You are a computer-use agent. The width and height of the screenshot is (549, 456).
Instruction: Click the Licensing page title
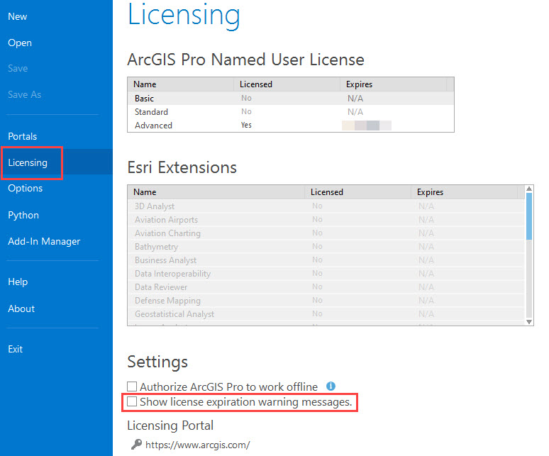click(184, 16)
